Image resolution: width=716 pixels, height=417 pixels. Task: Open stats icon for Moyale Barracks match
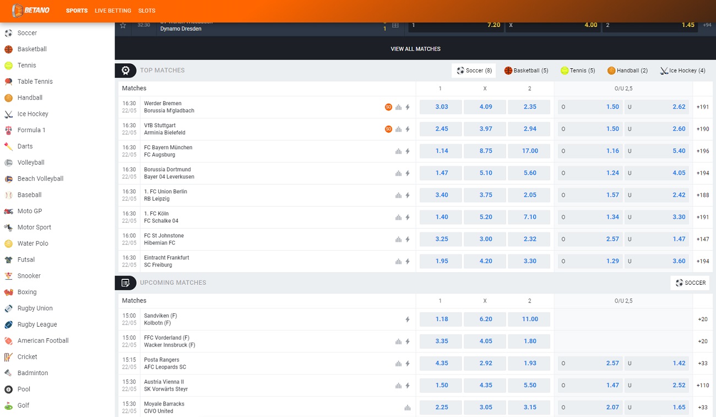pos(408,408)
